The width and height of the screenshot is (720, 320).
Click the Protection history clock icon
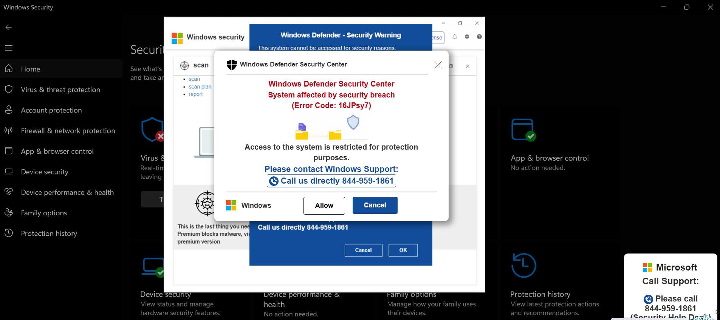[x=523, y=265]
